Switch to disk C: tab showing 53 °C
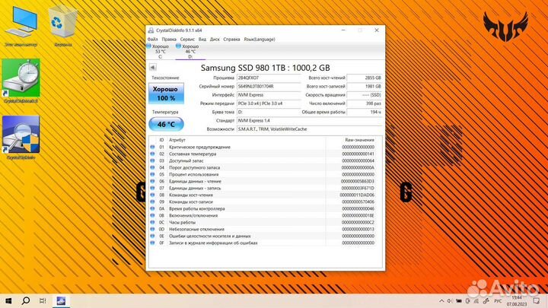The height and width of the screenshot is (308, 548). pos(160,52)
